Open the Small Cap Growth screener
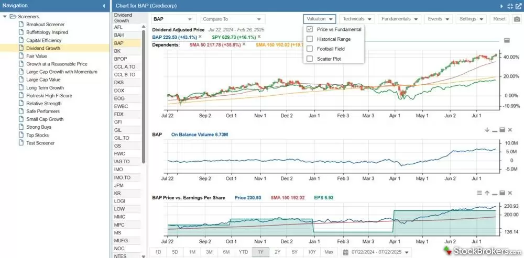The image size is (524, 258). point(45,119)
